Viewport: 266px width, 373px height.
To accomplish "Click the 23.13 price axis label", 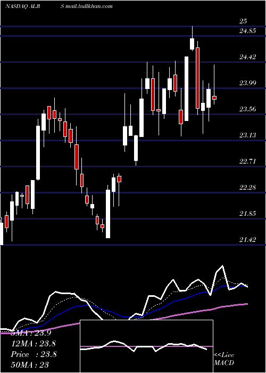I will (248, 135).
